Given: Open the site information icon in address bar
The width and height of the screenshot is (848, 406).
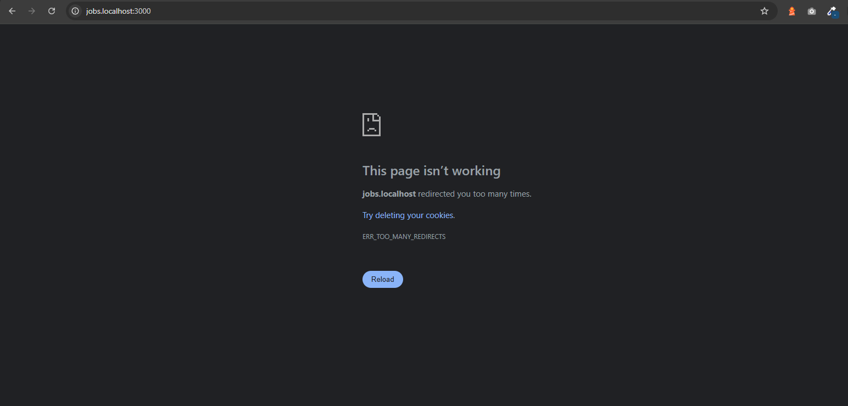Looking at the screenshot, I should (x=75, y=11).
